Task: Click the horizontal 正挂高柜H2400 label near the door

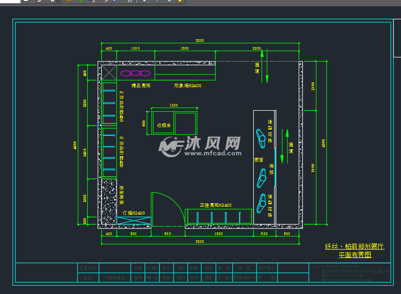Action: pos(216,205)
